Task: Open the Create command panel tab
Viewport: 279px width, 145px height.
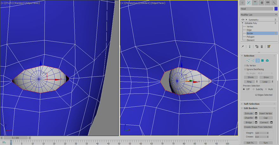Action: (242, 3)
